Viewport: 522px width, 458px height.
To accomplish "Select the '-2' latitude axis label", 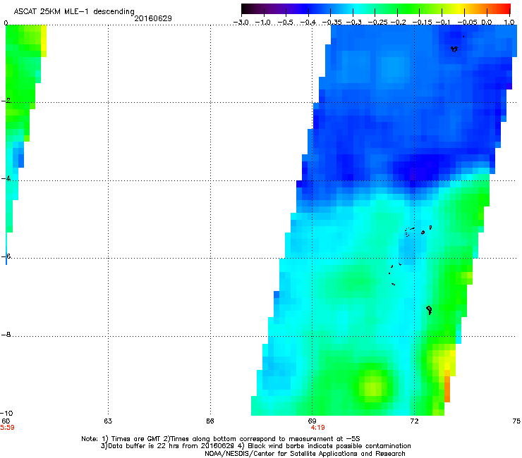I will point(6,101).
